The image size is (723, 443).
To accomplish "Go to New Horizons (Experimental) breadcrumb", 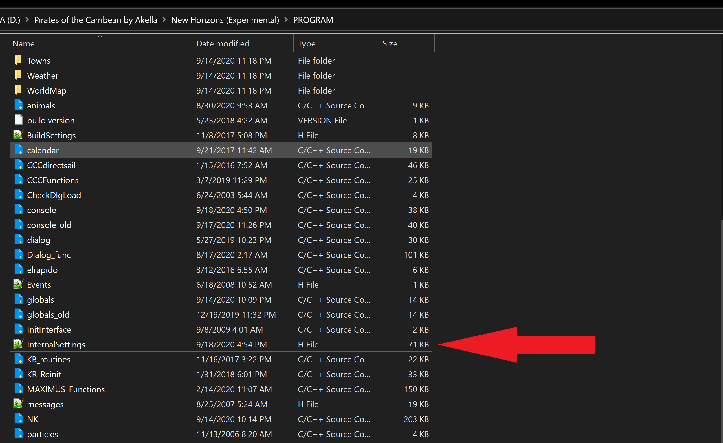I will pos(225,20).
